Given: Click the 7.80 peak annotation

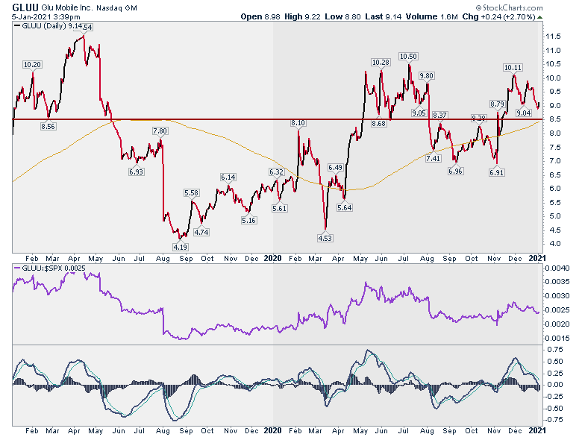Looking at the screenshot, I should (160, 131).
